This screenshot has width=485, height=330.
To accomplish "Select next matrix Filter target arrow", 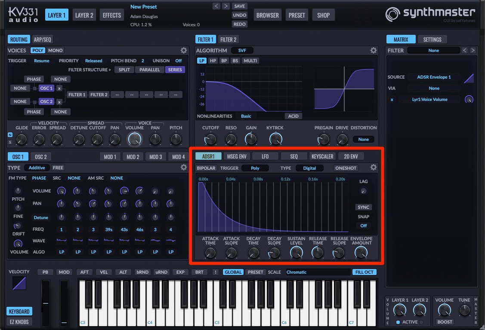I will click(x=473, y=50).
